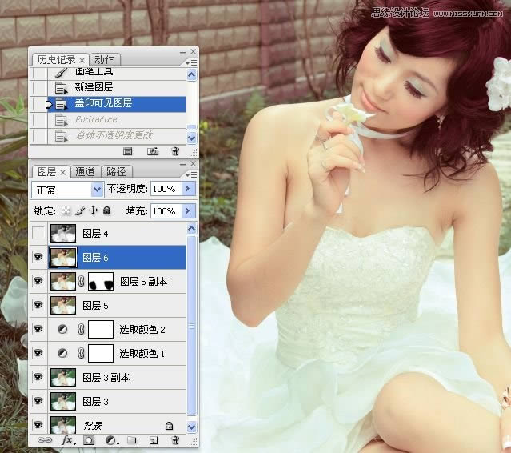
Task: Select the 选取颜色 2 adjustment layer
Action: 140,329
